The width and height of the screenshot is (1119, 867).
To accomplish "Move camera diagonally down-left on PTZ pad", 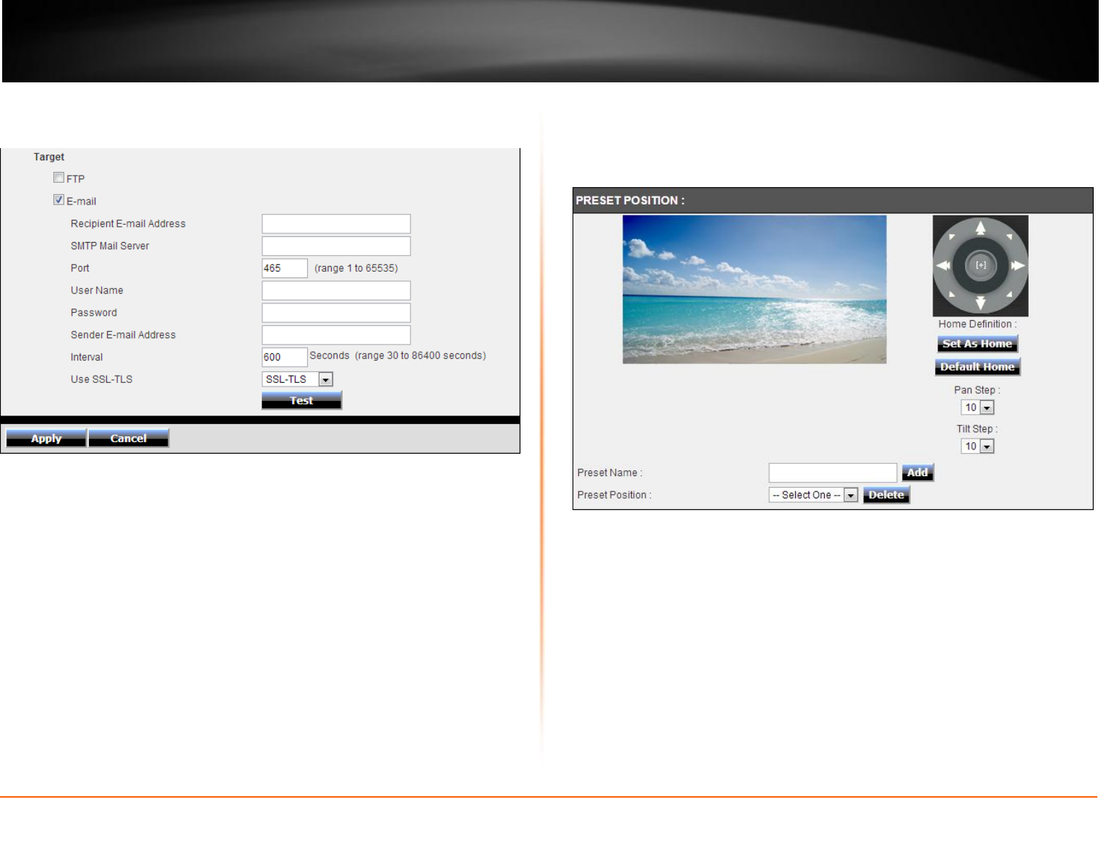I will point(952,295).
